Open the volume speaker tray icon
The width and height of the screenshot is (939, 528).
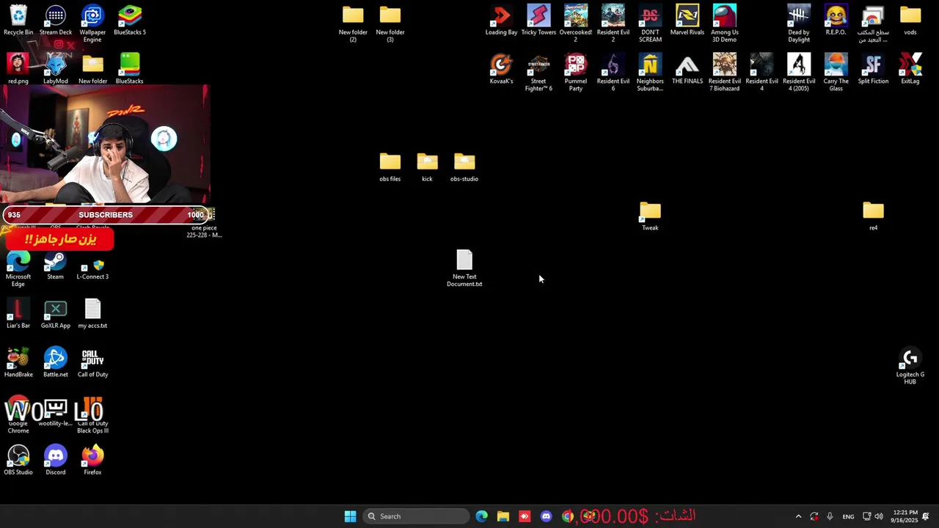coord(879,516)
